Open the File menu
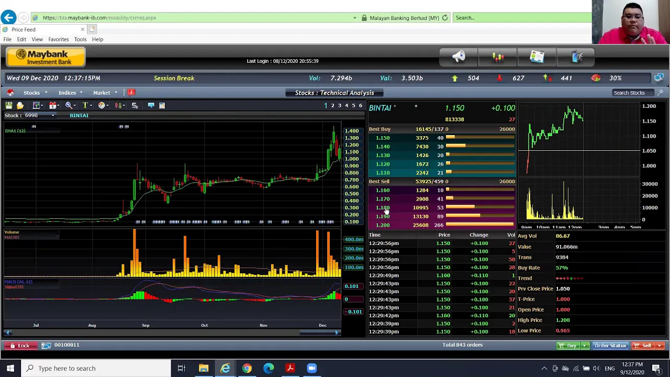This screenshot has width=670, height=377. pos(7,39)
